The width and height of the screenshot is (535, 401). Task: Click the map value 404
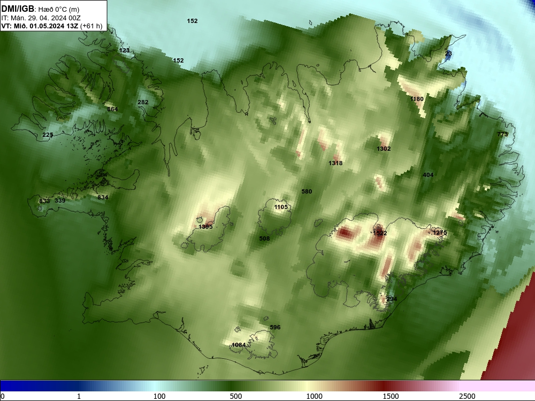click(x=428, y=175)
